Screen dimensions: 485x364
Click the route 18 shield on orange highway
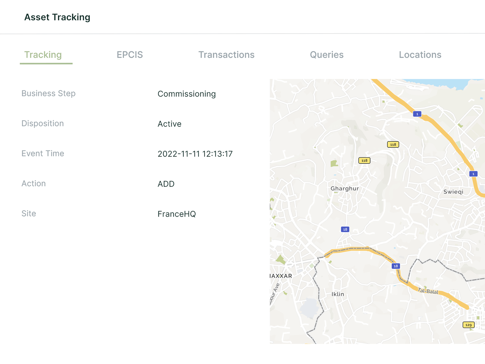point(396,266)
